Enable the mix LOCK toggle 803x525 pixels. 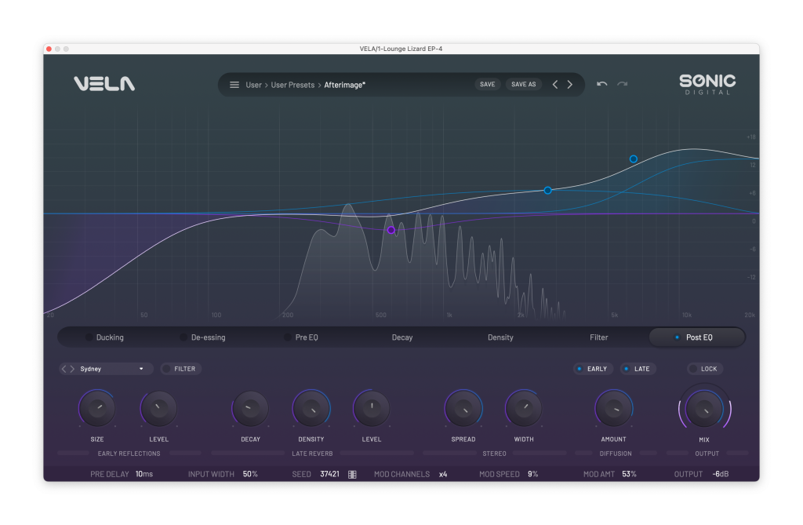pos(702,369)
